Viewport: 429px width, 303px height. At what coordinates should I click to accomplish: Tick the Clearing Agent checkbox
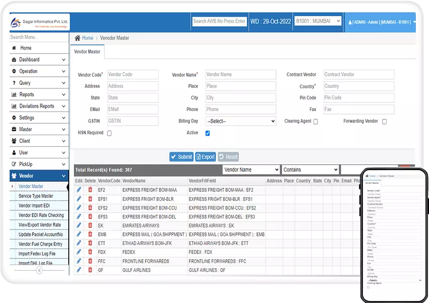315,122
